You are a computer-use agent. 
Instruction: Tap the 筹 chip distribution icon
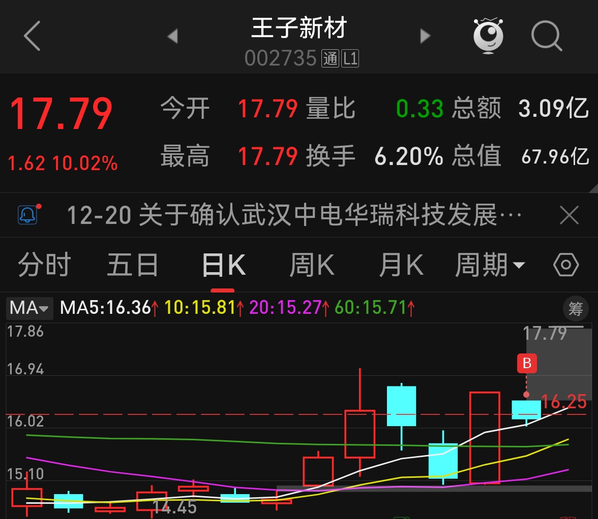pyautogui.click(x=575, y=308)
